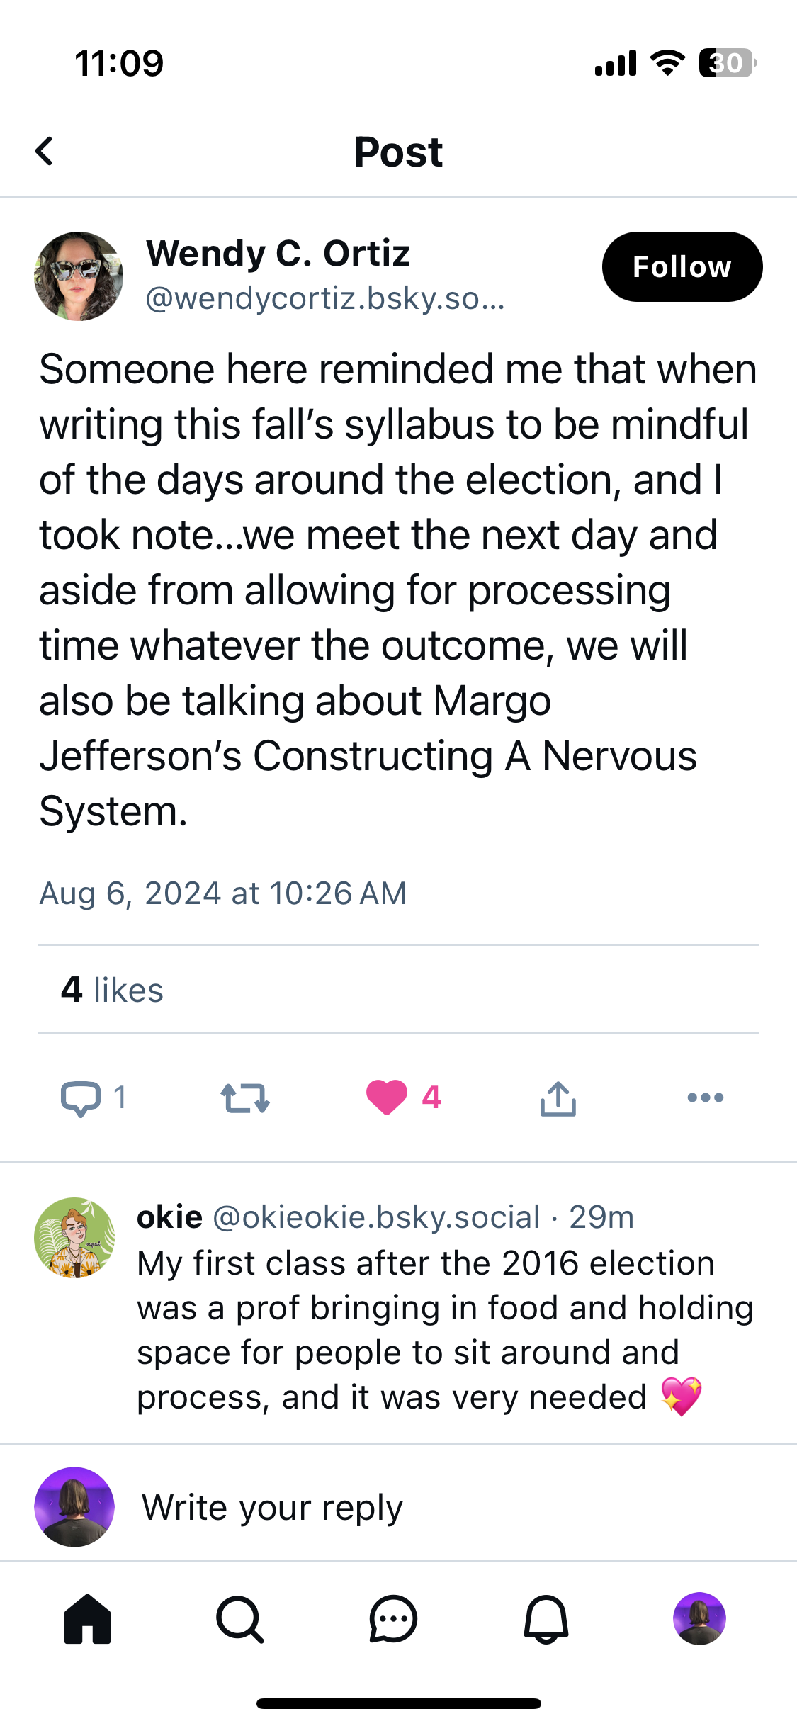Screen dimensions: 797x1726
Task: Tap the Wendy C. Ortiz display name
Action: click(x=278, y=253)
